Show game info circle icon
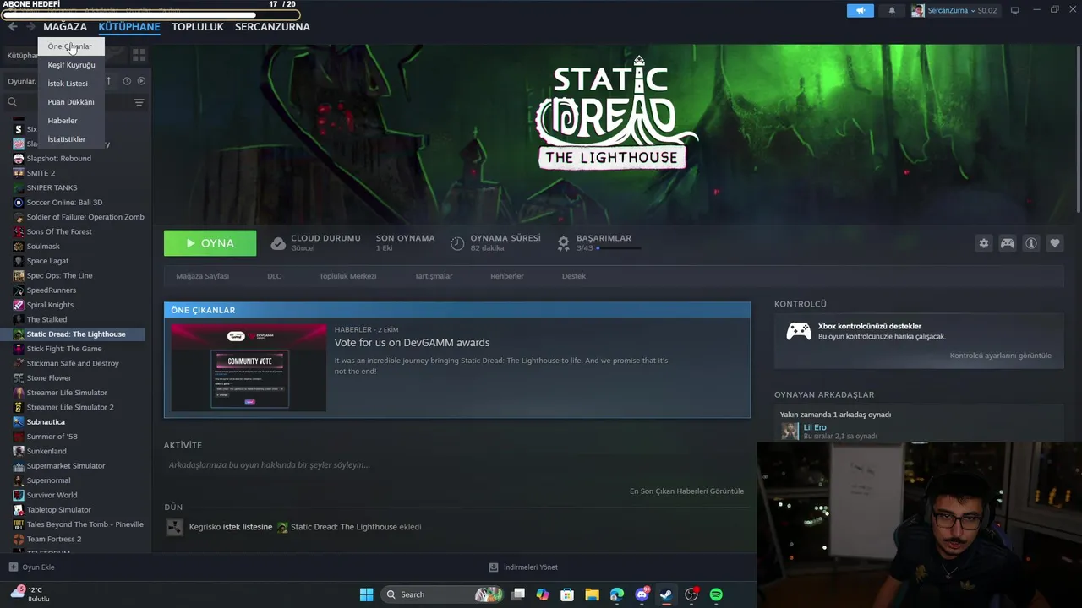1082x608 pixels. point(1031,243)
